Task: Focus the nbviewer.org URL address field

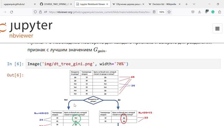Action: tap(100, 12)
